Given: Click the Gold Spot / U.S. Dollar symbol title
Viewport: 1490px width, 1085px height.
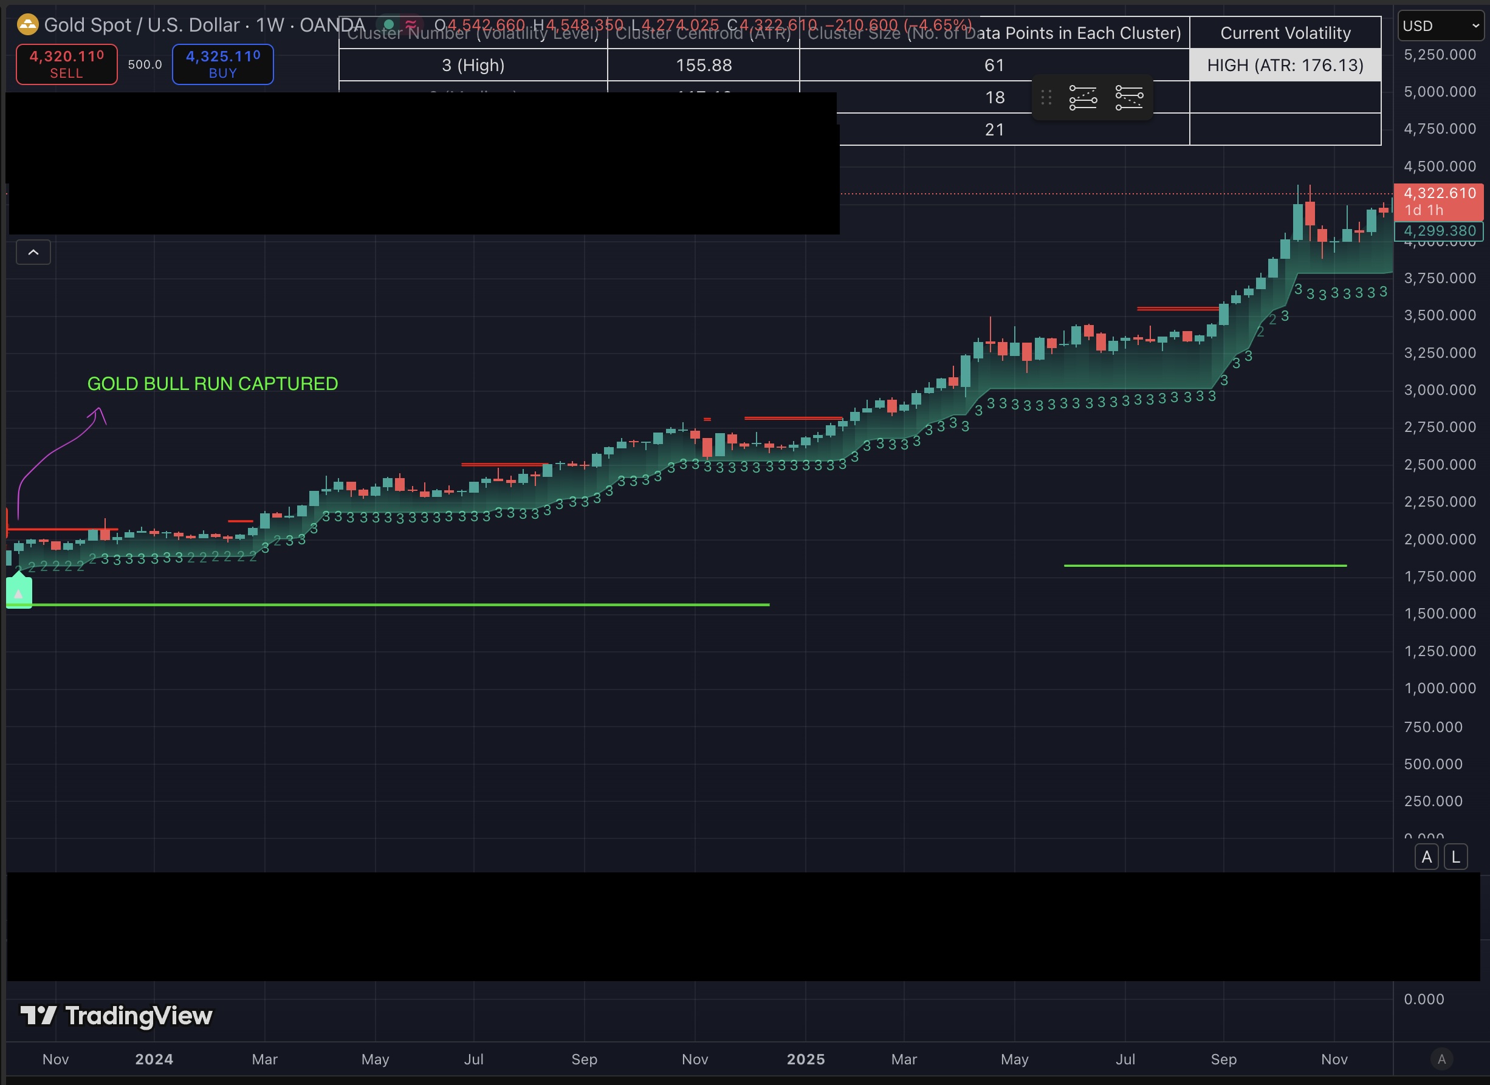Looking at the screenshot, I should (x=141, y=26).
